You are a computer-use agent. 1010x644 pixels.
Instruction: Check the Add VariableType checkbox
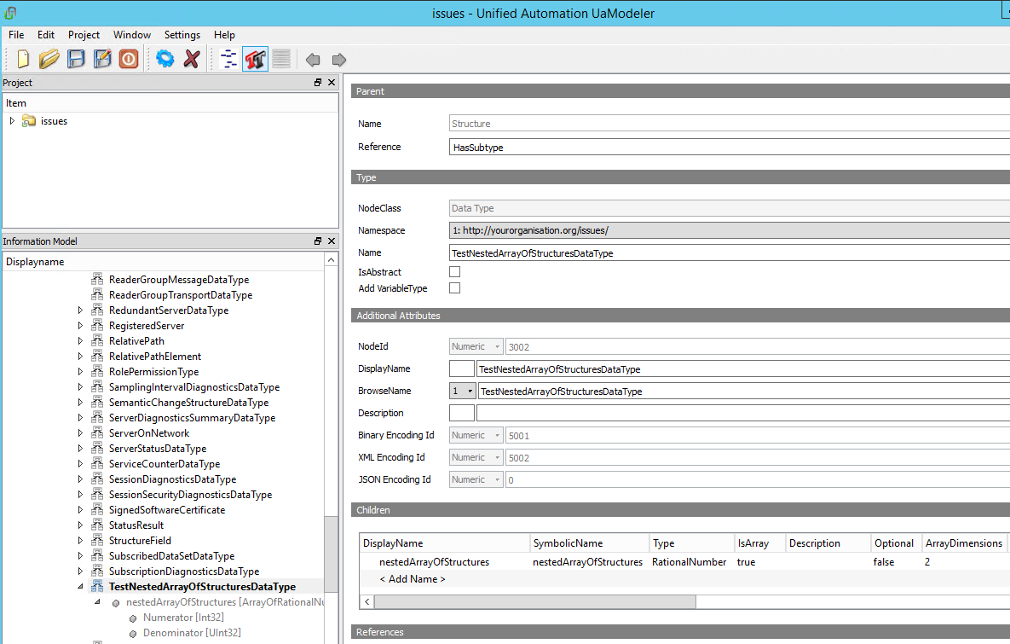pos(454,287)
